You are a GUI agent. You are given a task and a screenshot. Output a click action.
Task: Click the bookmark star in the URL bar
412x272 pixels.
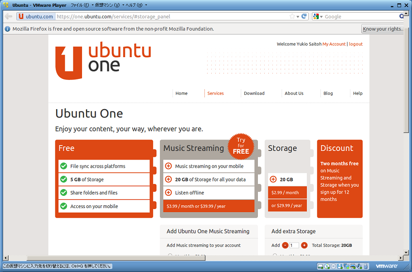click(x=292, y=16)
